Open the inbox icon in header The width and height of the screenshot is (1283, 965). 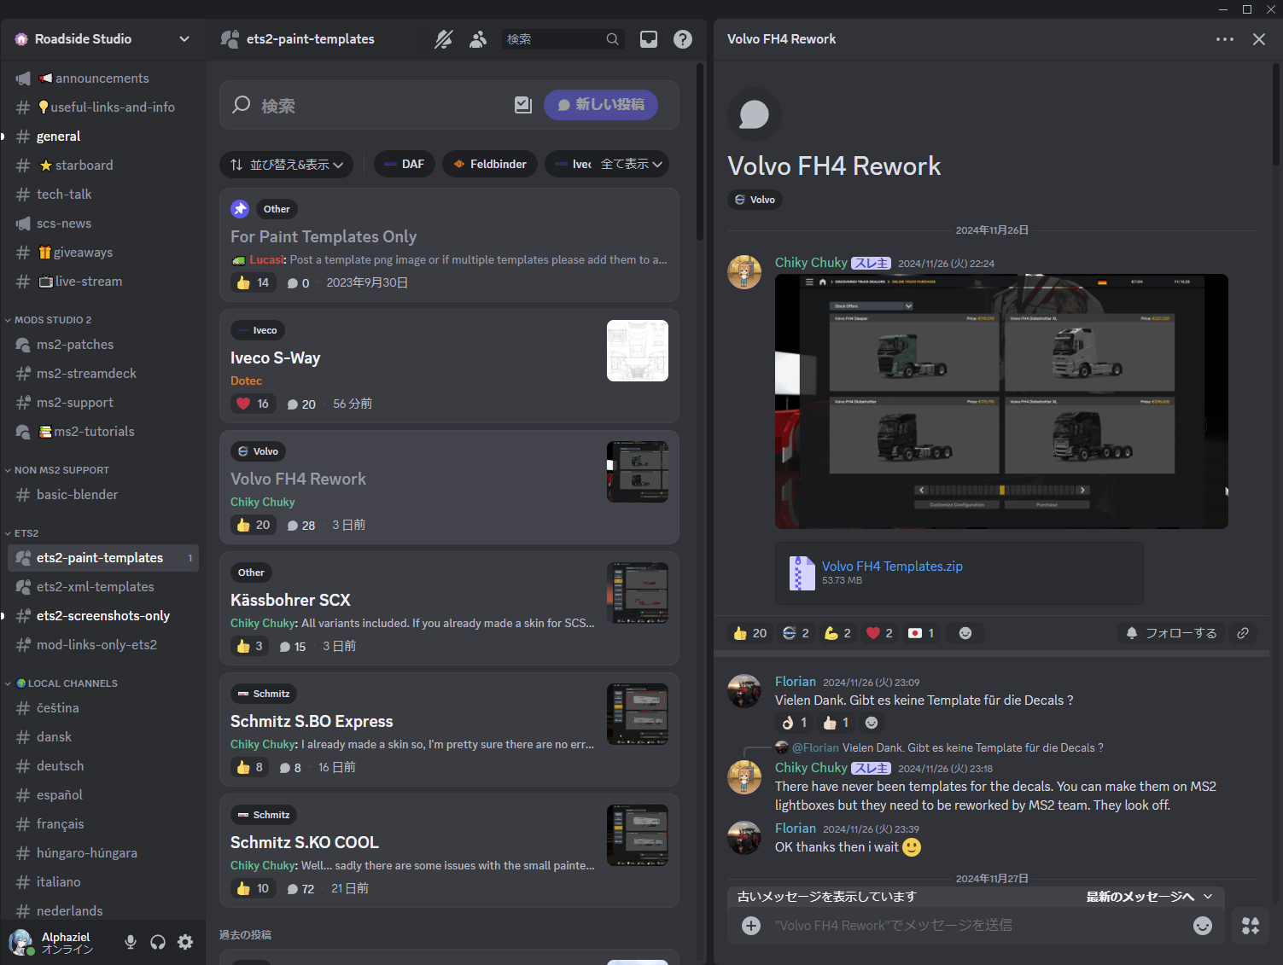pyautogui.click(x=649, y=39)
